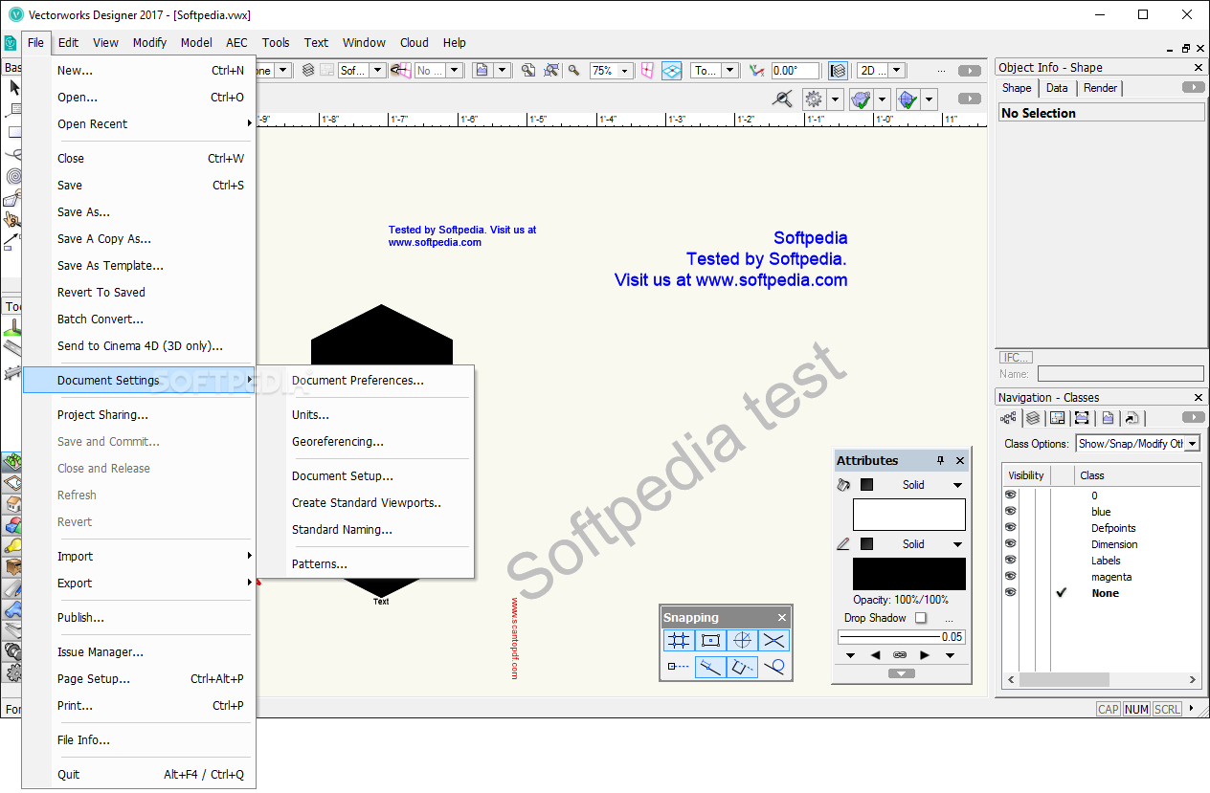
Task: Click the unified view layers icon
Action: pos(838,71)
